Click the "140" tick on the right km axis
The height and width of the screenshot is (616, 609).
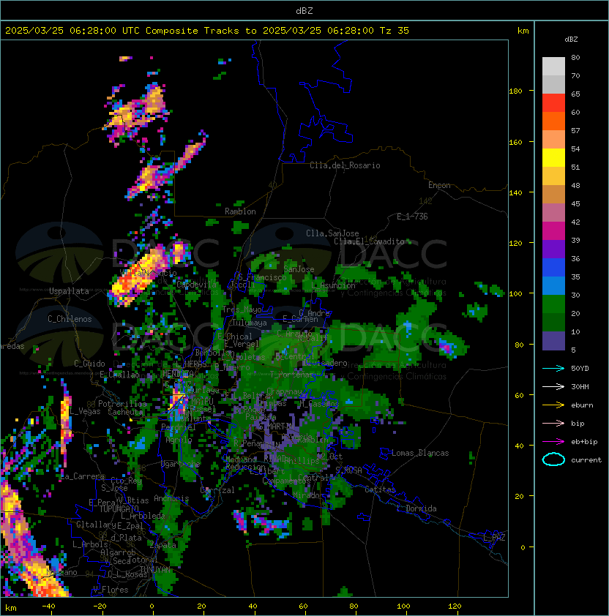tap(515, 193)
